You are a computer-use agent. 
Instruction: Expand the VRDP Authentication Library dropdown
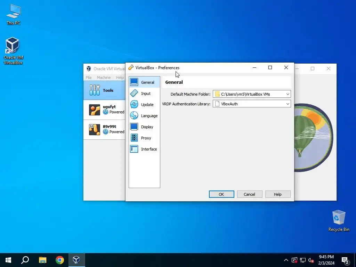point(288,104)
